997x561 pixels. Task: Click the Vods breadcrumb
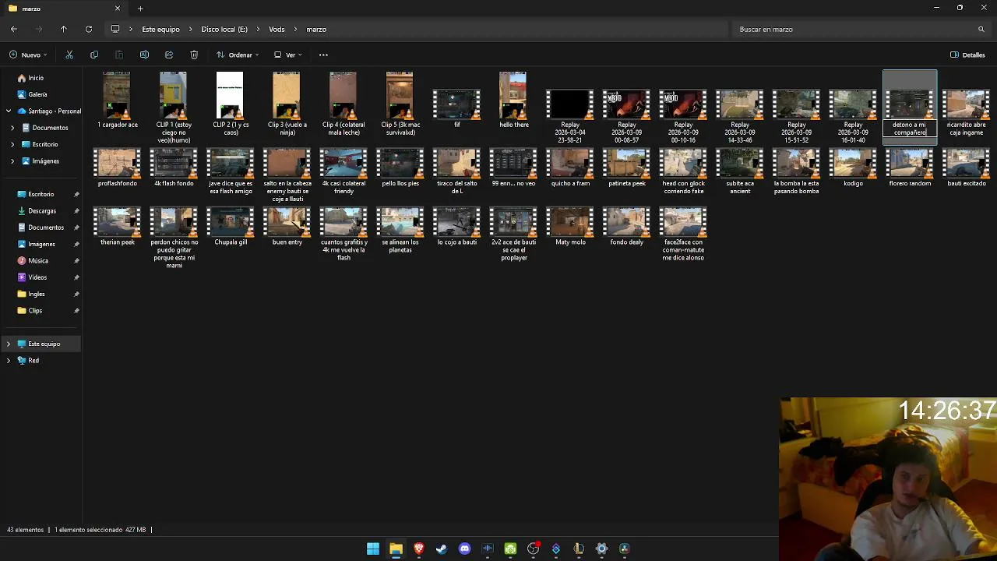pyautogui.click(x=277, y=29)
